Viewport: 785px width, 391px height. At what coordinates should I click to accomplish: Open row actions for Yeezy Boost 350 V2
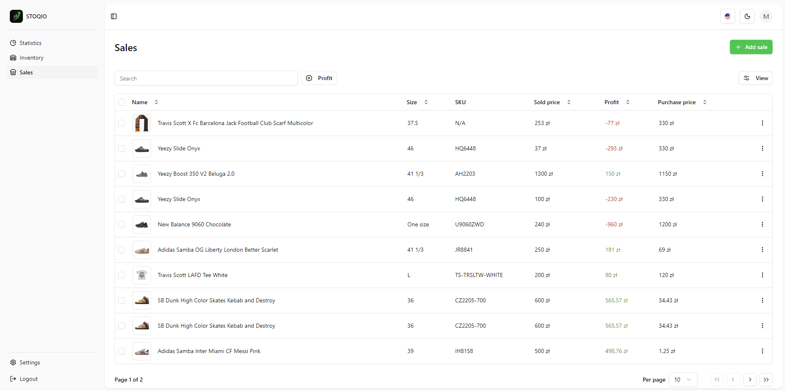click(x=762, y=174)
